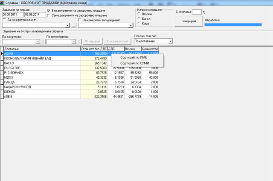Click the 'Количество' column header
This screenshot has width=273, height=181.
[150, 49]
